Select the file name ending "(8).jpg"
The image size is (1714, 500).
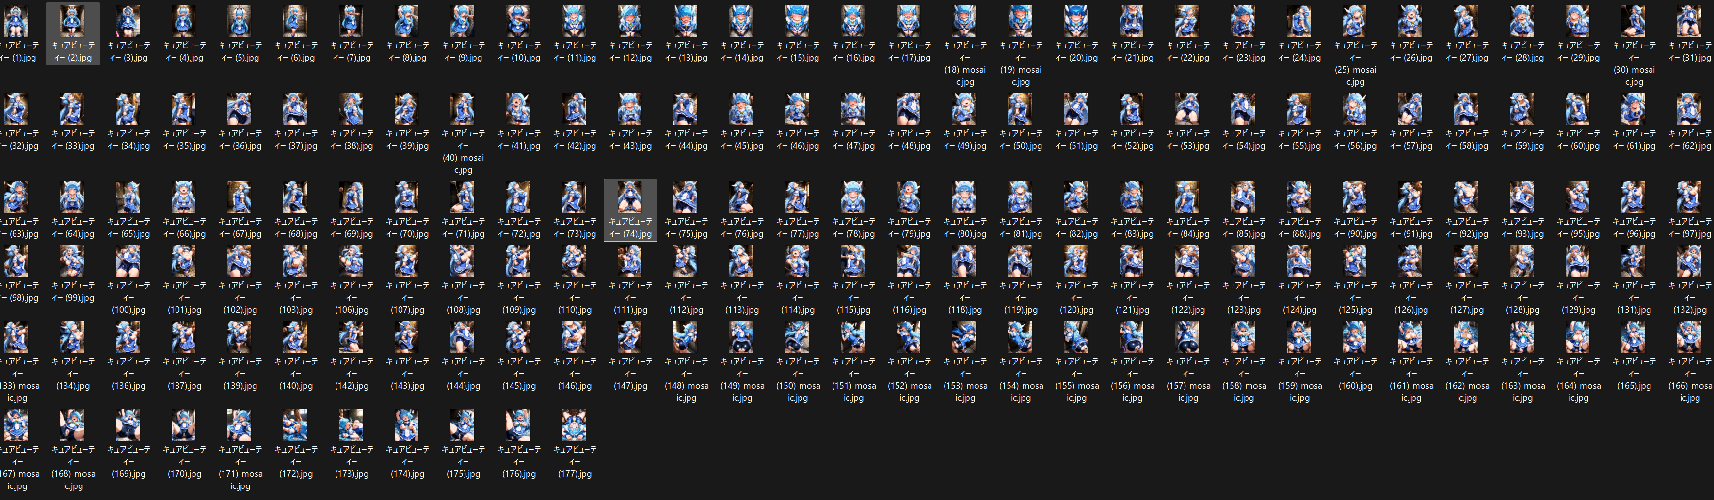click(x=407, y=52)
